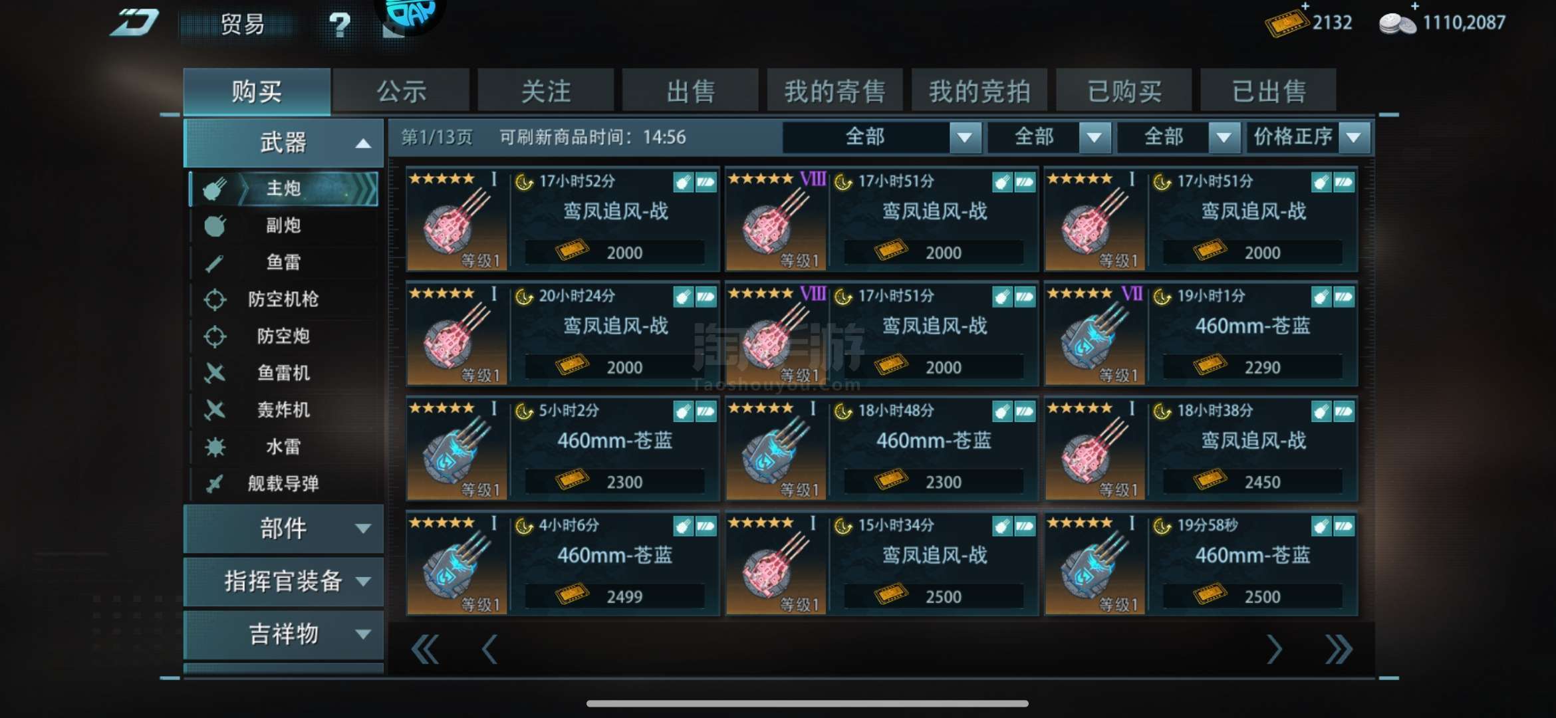Viewport: 1556px width, 718px height.
Task: Go to the next page arrow
Action: [x=1273, y=650]
